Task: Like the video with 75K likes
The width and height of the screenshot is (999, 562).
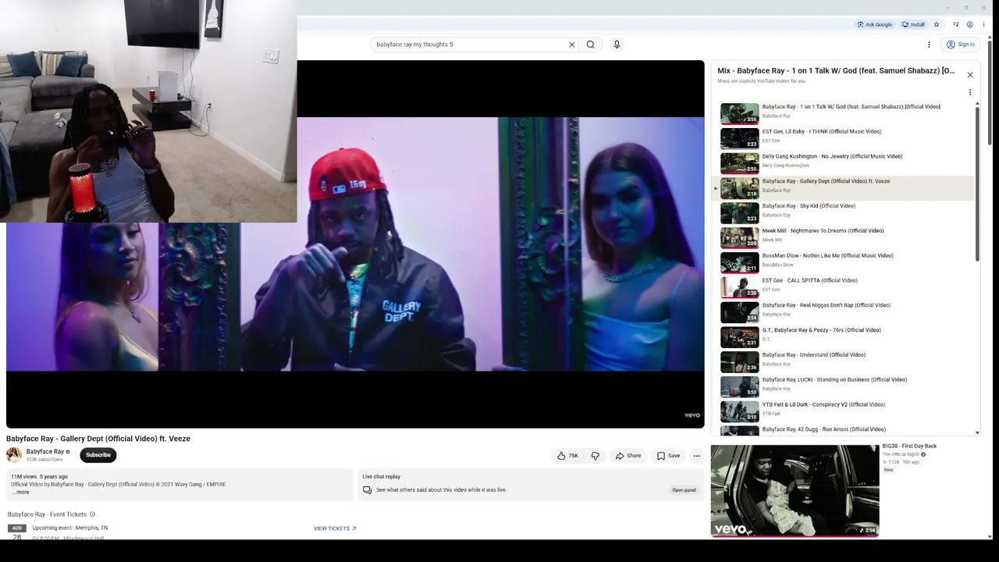Action: pyautogui.click(x=567, y=456)
